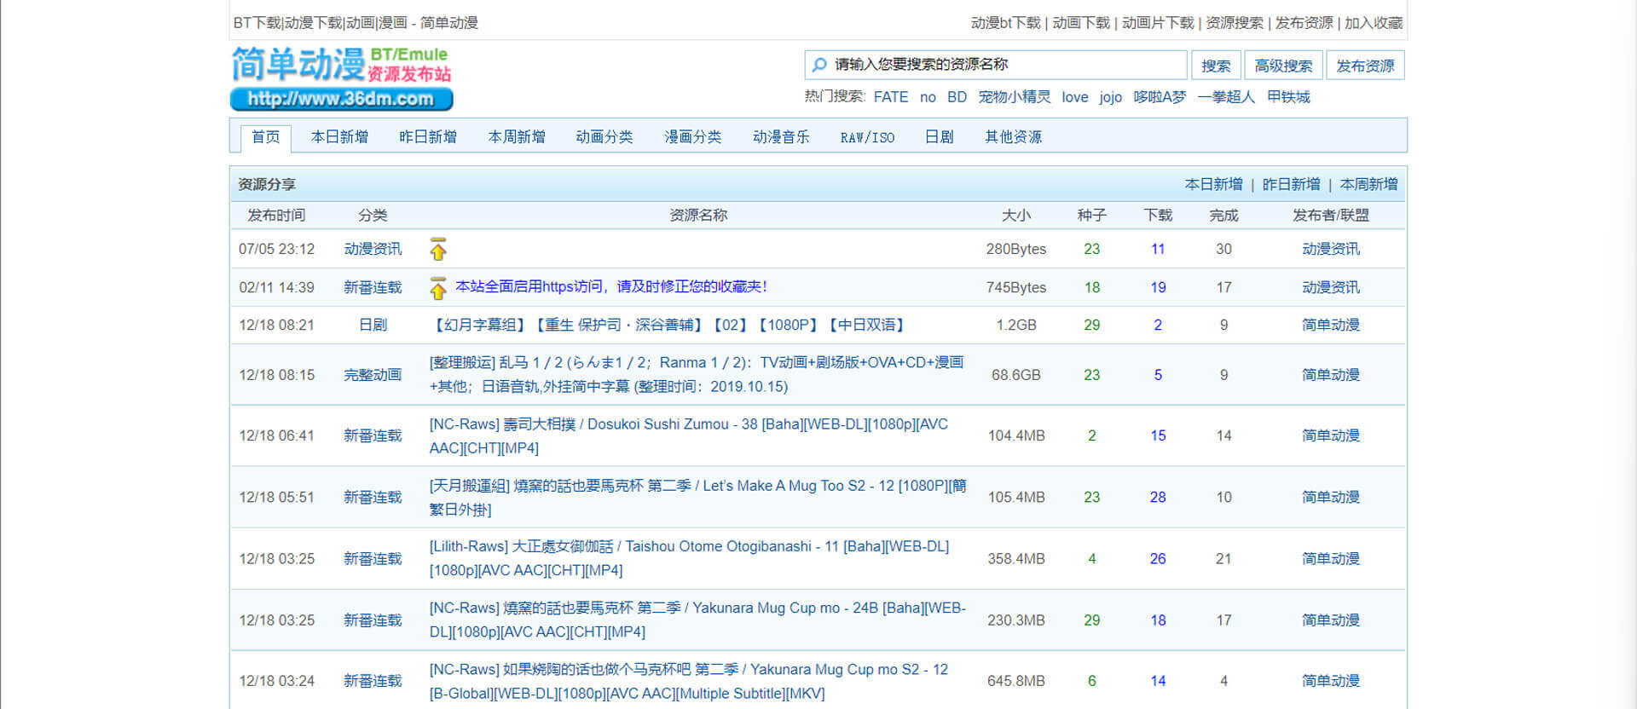Click 本周新增 in the 资源分享 header
The height and width of the screenshot is (709, 1637).
[1368, 184]
